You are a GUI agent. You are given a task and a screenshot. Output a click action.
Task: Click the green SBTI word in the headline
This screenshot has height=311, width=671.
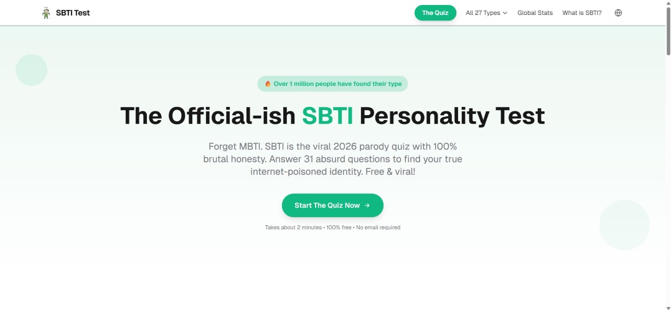point(327,116)
